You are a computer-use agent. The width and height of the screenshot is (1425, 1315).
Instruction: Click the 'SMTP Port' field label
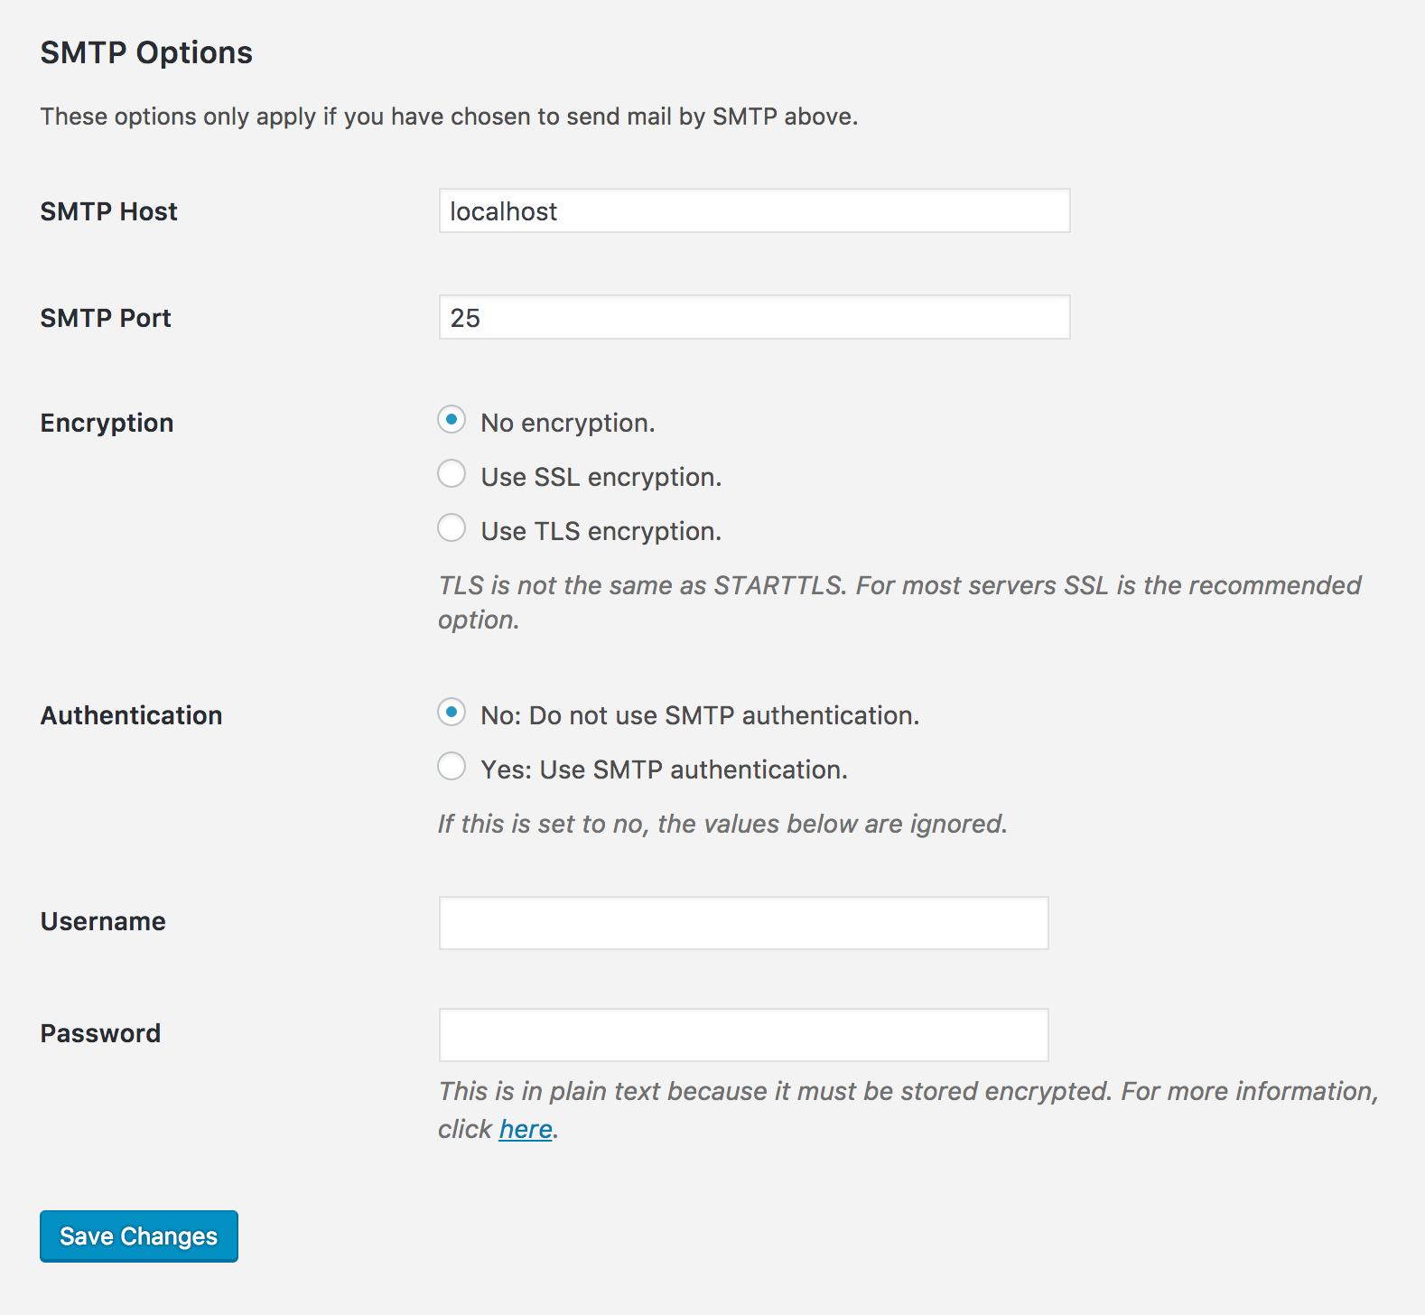106,319
